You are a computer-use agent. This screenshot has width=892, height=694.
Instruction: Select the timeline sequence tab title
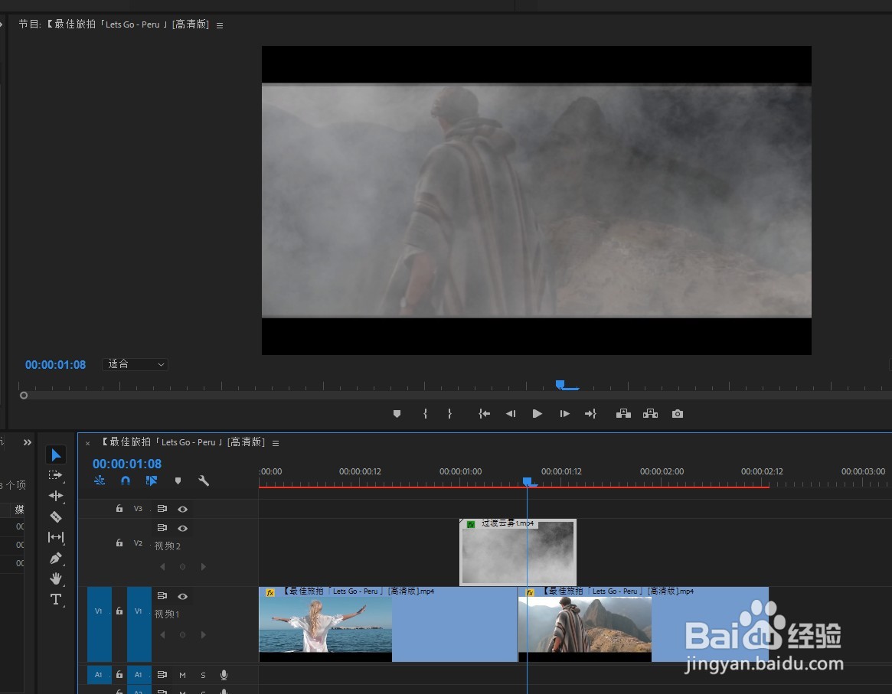pyautogui.click(x=183, y=442)
